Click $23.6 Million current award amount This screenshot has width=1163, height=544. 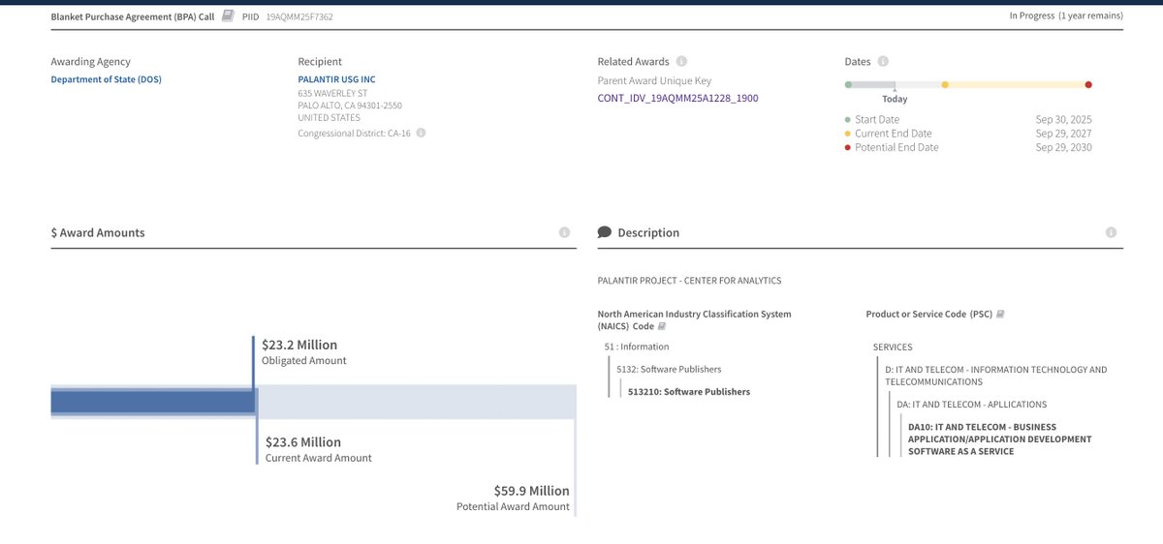pyautogui.click(x=303, y=442)
